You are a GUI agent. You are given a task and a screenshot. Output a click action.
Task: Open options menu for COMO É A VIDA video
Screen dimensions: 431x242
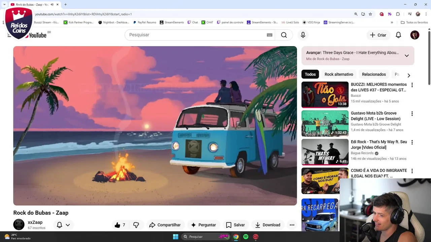(412, 171)
